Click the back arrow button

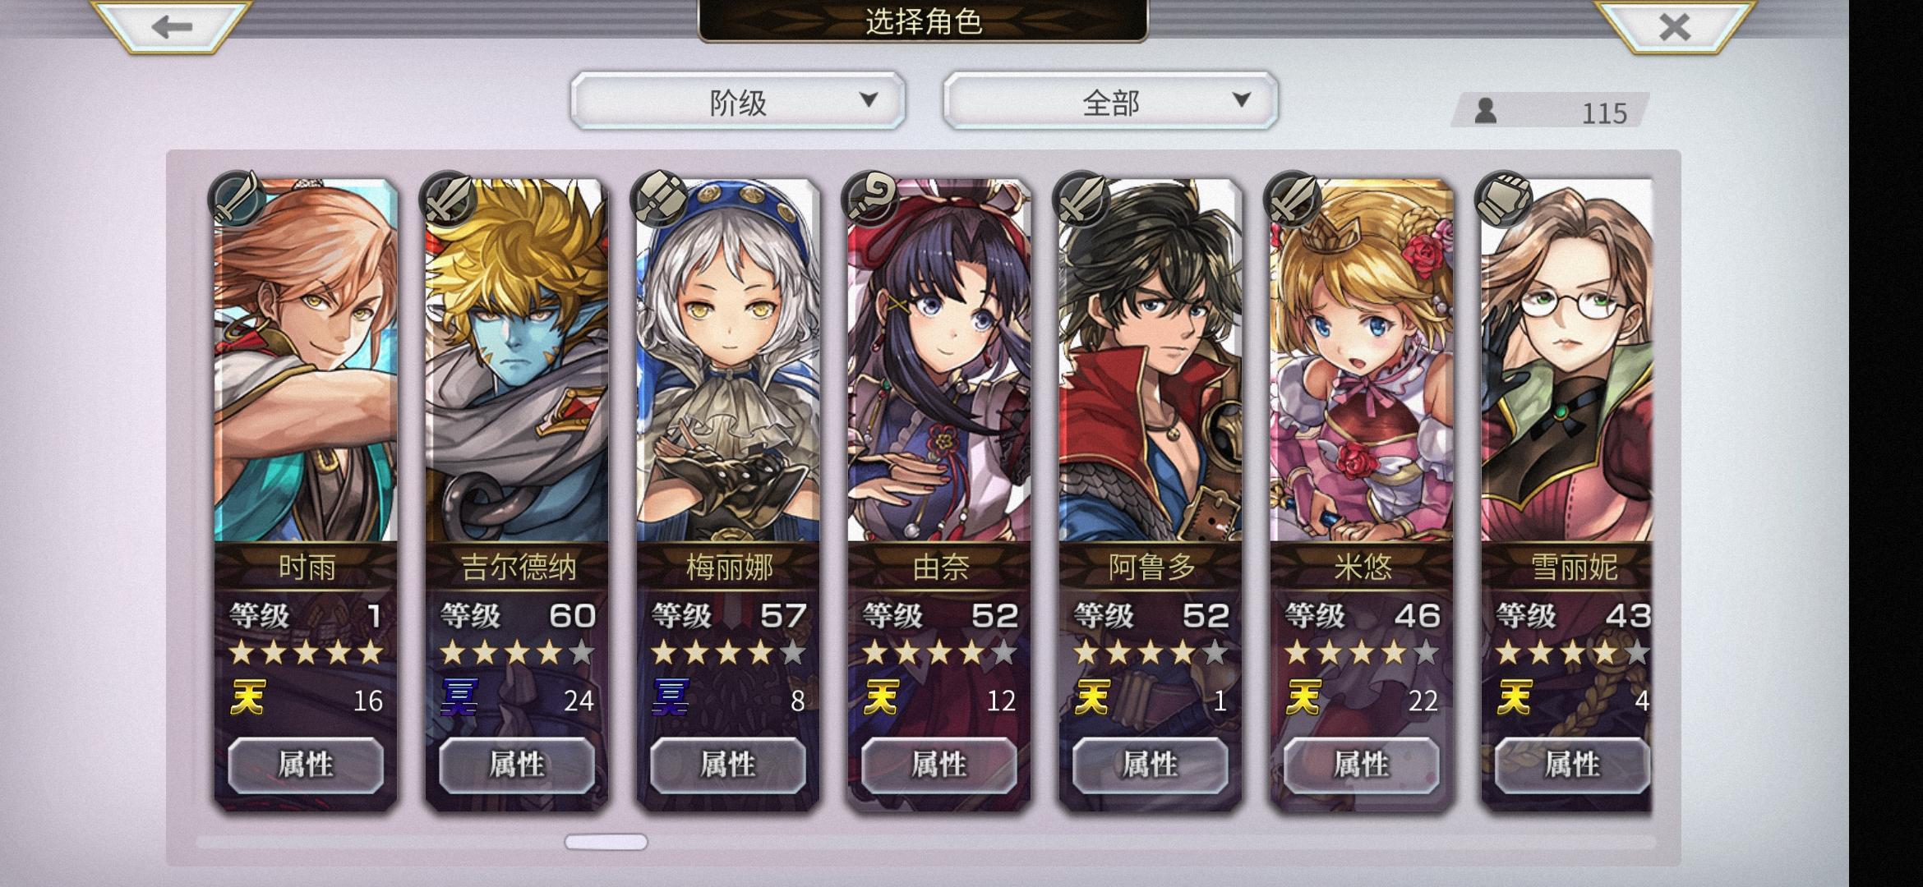click(x=171, y=26)
